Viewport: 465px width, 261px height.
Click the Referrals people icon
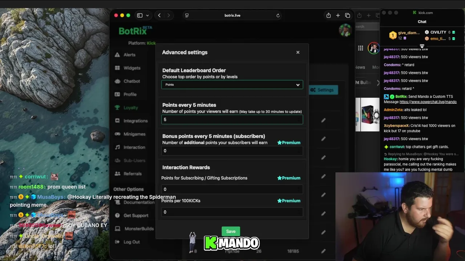pyautogui.click(x=117, y=174)
